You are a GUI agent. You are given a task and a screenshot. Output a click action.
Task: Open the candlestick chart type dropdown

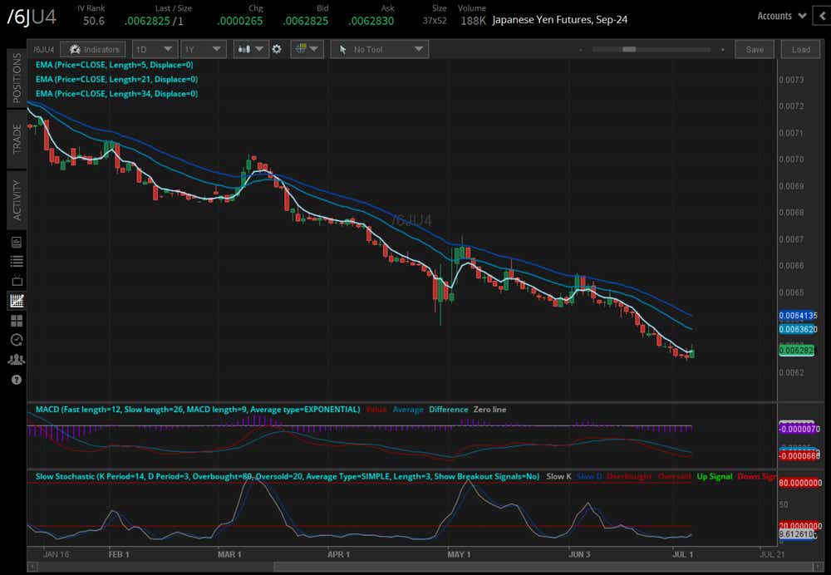(x=250, y=50)
